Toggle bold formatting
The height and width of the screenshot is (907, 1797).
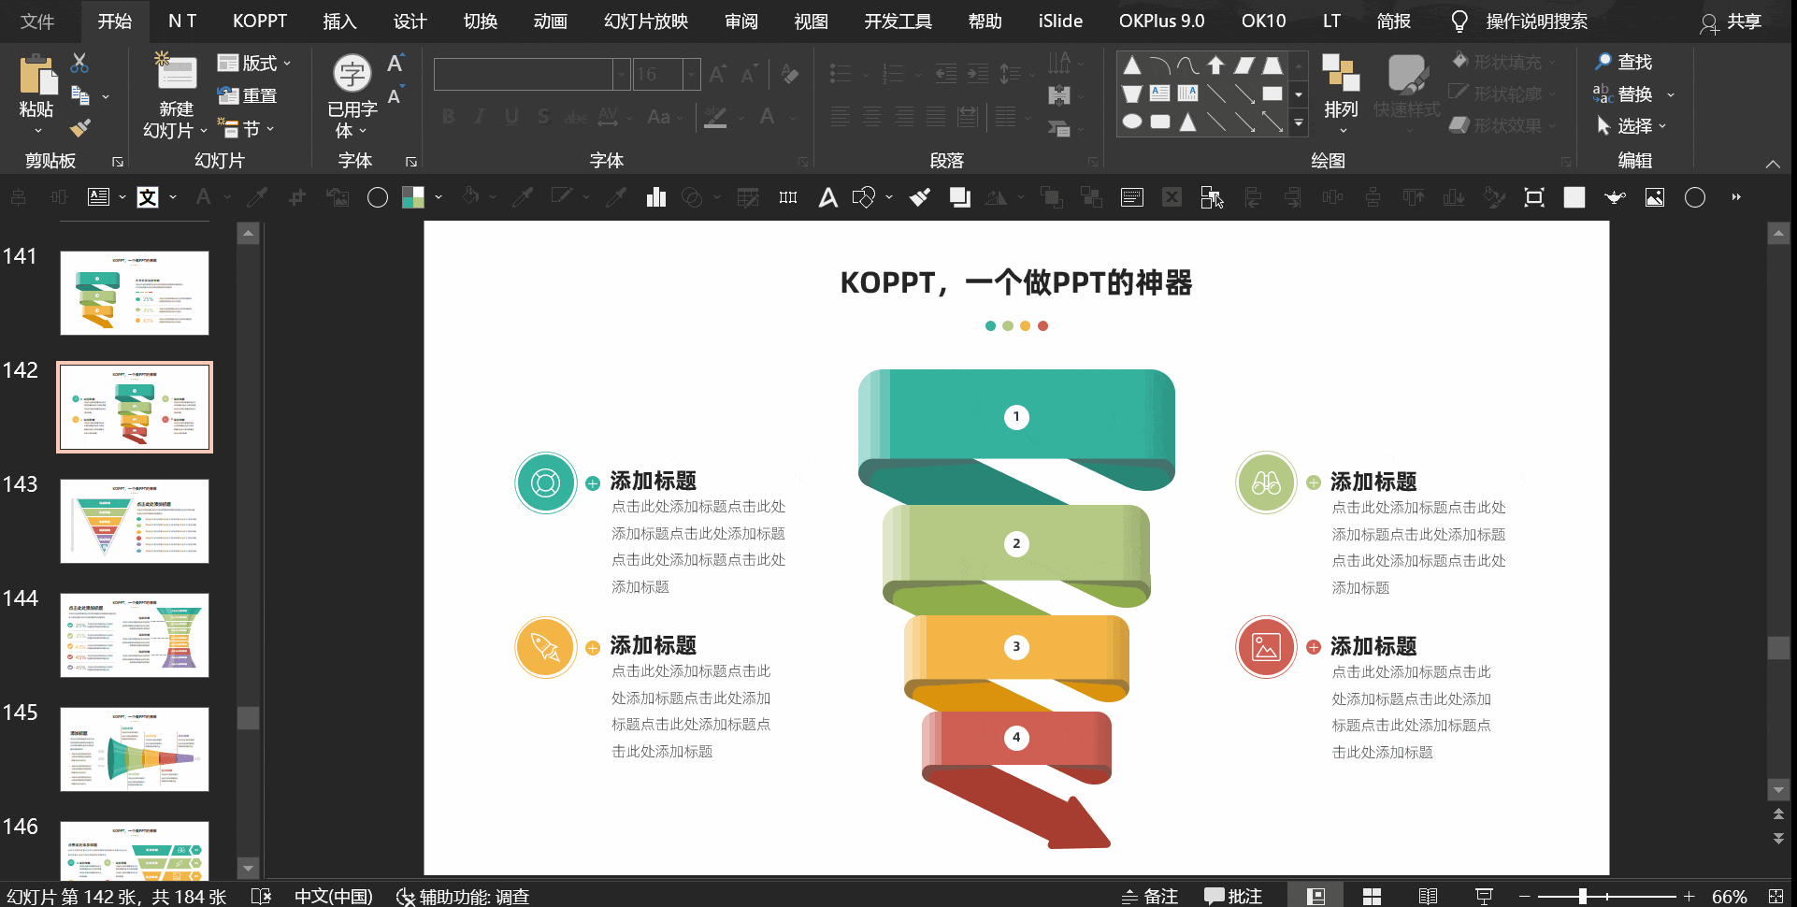click(x=448, y=116)
